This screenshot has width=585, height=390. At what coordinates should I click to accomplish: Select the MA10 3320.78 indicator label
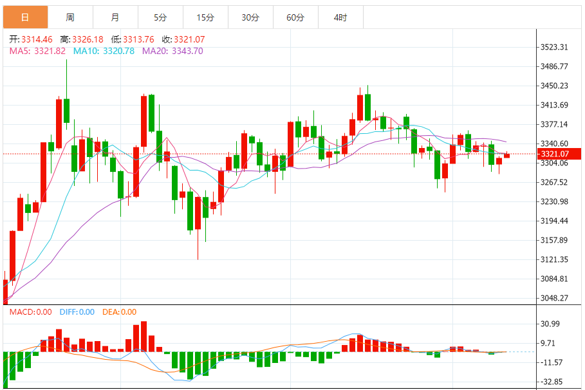pyautogui.click(x=104, y=51)
